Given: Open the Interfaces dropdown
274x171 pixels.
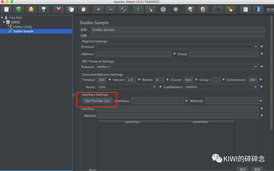Looking at the screenshot, I should coord(160,101).
